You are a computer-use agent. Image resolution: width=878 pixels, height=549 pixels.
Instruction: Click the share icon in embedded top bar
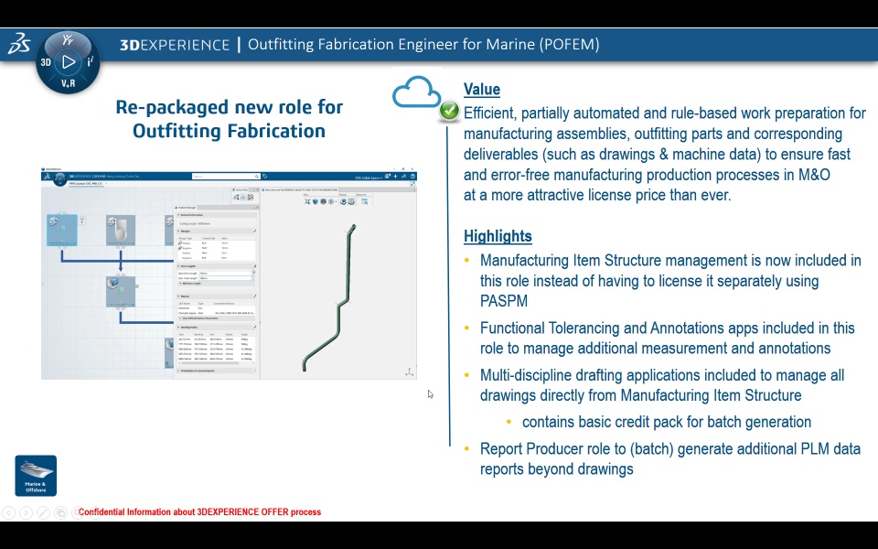pyautogui.click(x=403, y=177)
